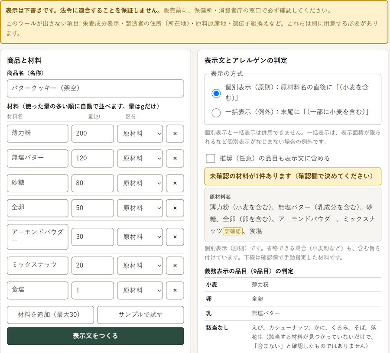Edit the 食塩 material name field
Screen dimensions: 390x353
(38, 290)
